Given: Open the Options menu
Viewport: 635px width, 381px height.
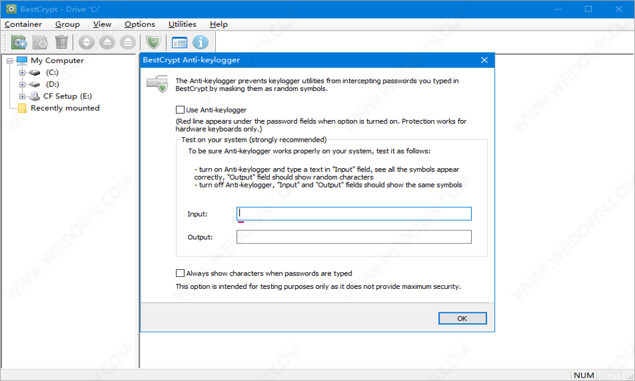Looking at the screenshot, I should point(140,24).
